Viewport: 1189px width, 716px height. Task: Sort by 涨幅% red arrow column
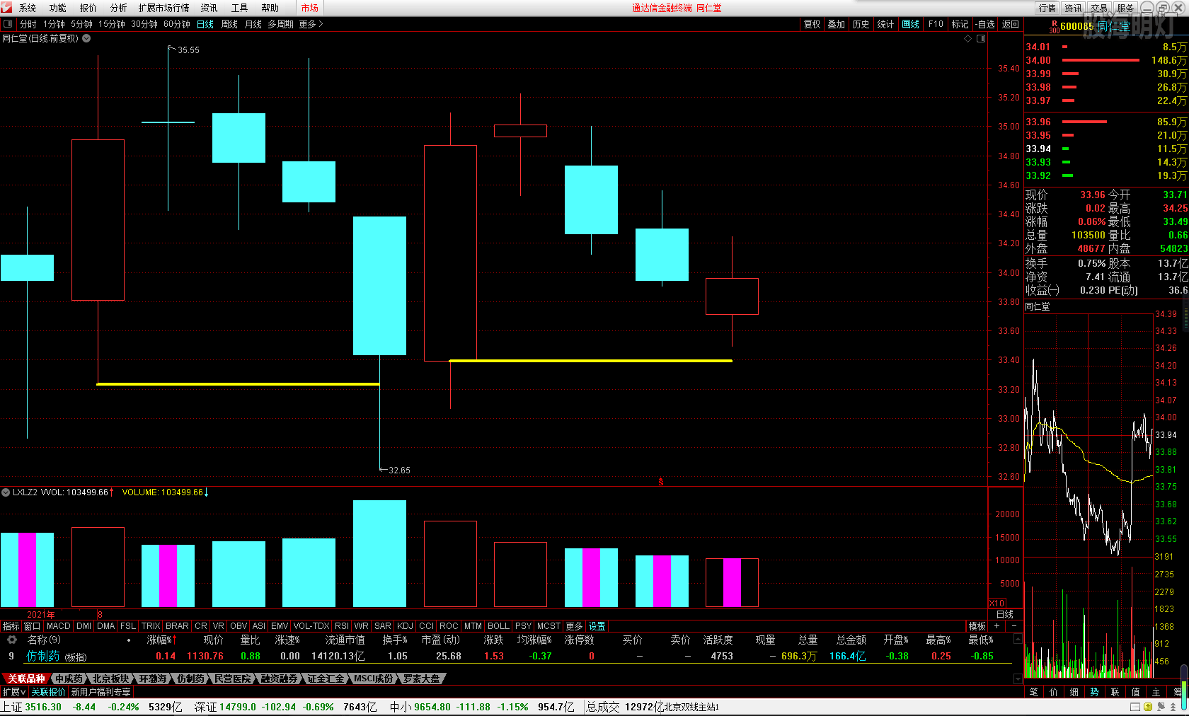pos(161,640)
